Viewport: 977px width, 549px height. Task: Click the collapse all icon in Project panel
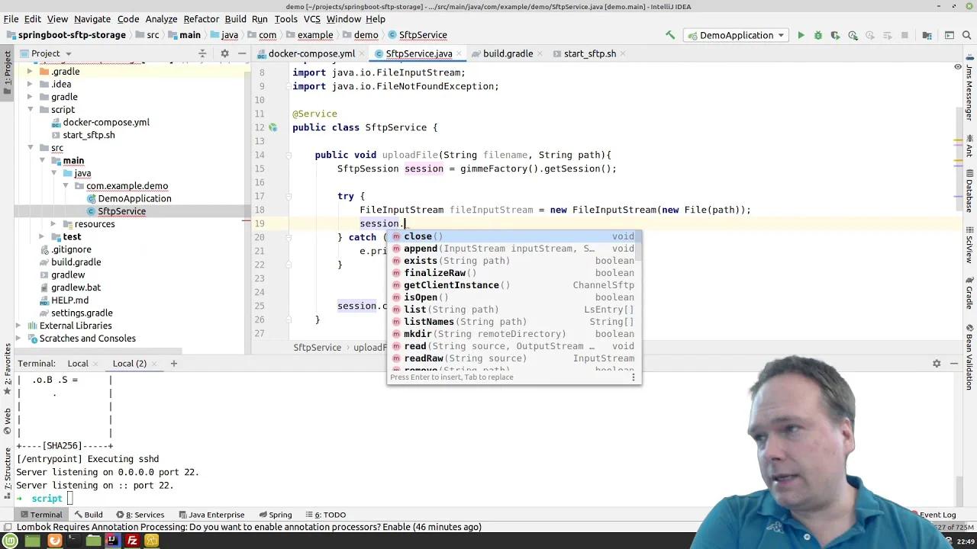(202, 53)
